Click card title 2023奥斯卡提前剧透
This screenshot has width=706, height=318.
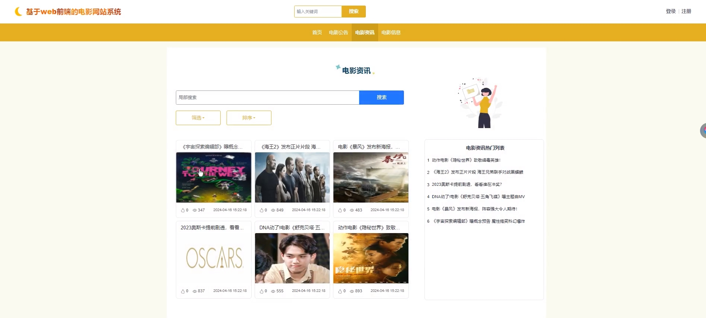[212, 228]
